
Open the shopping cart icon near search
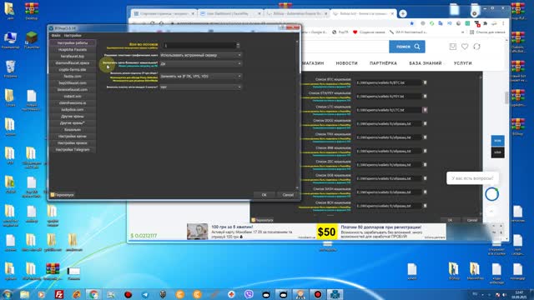[452, 47]
